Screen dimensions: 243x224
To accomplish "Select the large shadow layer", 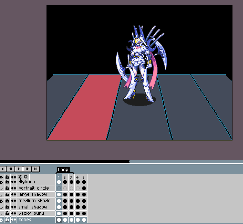I will click(x=36, y=195).
